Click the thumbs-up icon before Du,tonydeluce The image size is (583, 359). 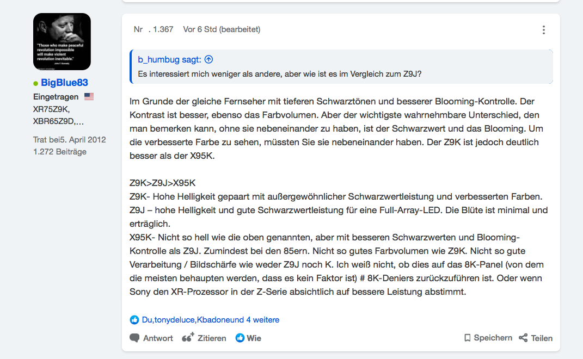pyautogui.click(x=134, y=320)
